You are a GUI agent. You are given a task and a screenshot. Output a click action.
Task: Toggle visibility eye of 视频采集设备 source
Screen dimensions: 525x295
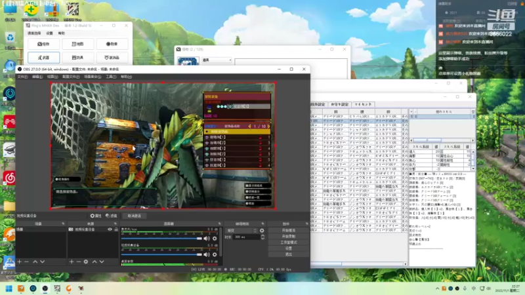click(110, 229)
